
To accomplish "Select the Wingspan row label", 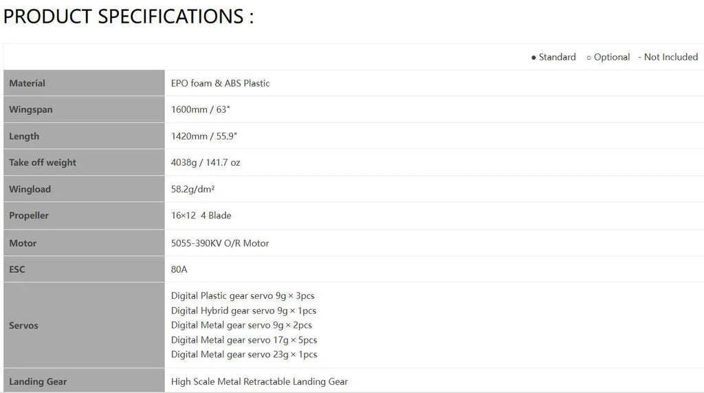I will [30, 109].
